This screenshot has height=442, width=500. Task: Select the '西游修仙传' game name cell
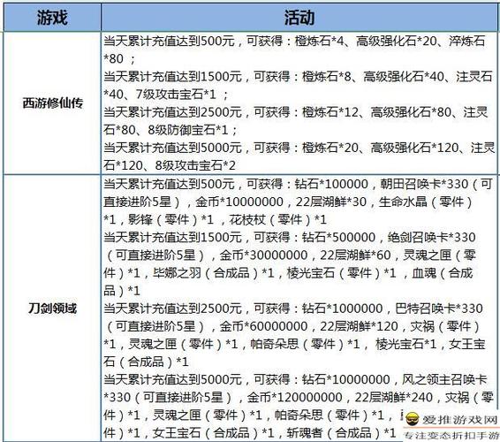53,103
